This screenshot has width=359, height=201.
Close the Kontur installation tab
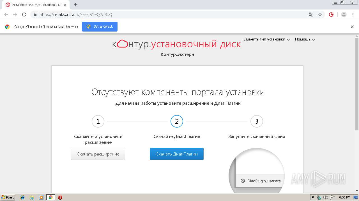(65, 5)
